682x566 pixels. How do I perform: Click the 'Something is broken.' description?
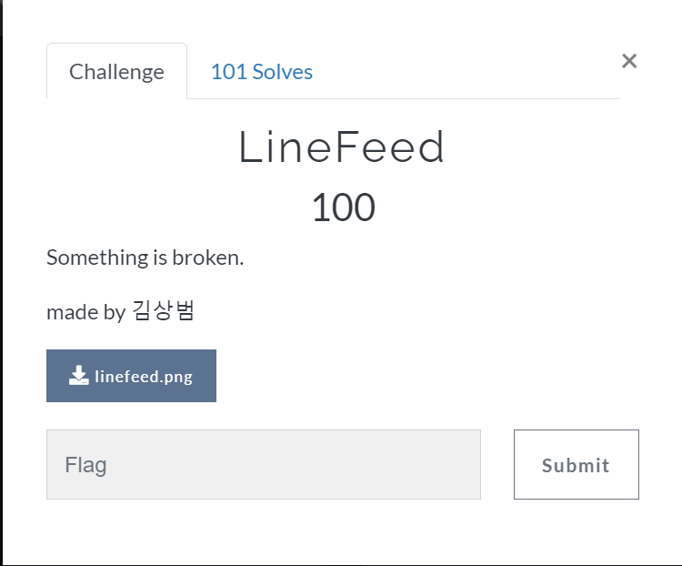point(145,258)
